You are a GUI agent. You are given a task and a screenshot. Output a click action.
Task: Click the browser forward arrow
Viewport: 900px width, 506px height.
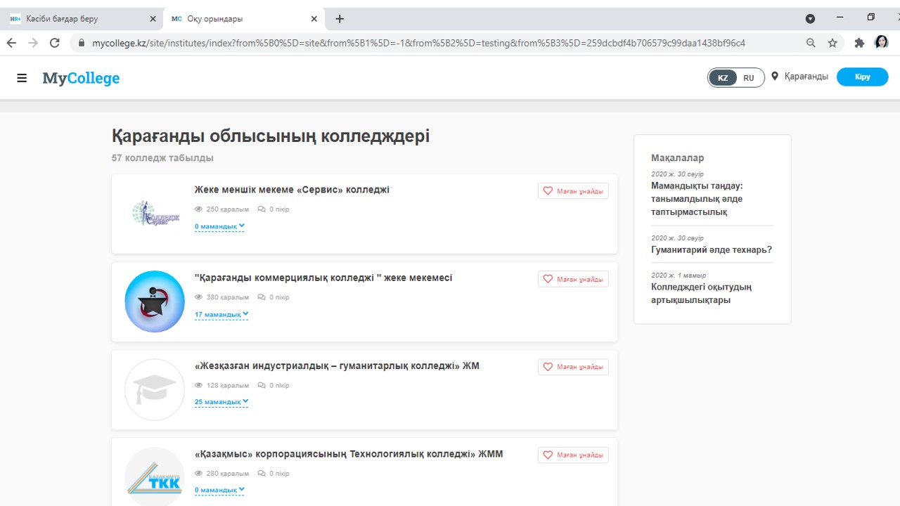click(33, 43)
